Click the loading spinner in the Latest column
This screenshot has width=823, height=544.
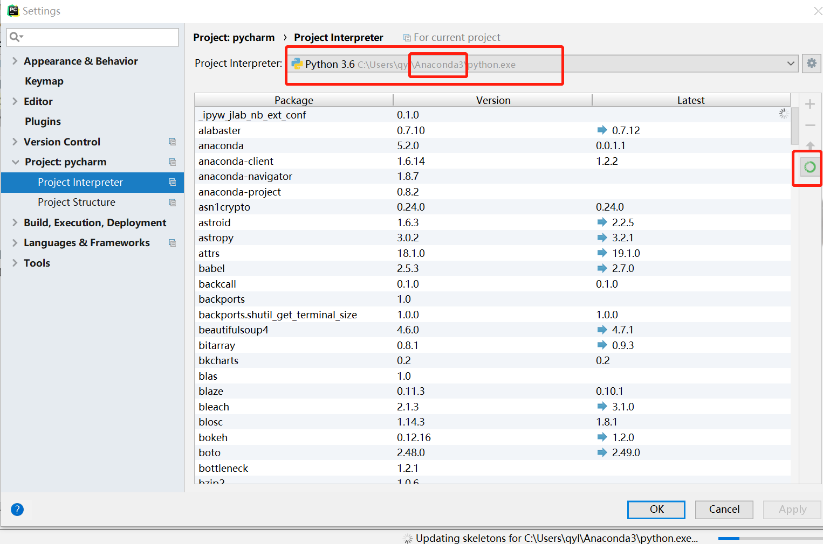click(x=784, y=114)
